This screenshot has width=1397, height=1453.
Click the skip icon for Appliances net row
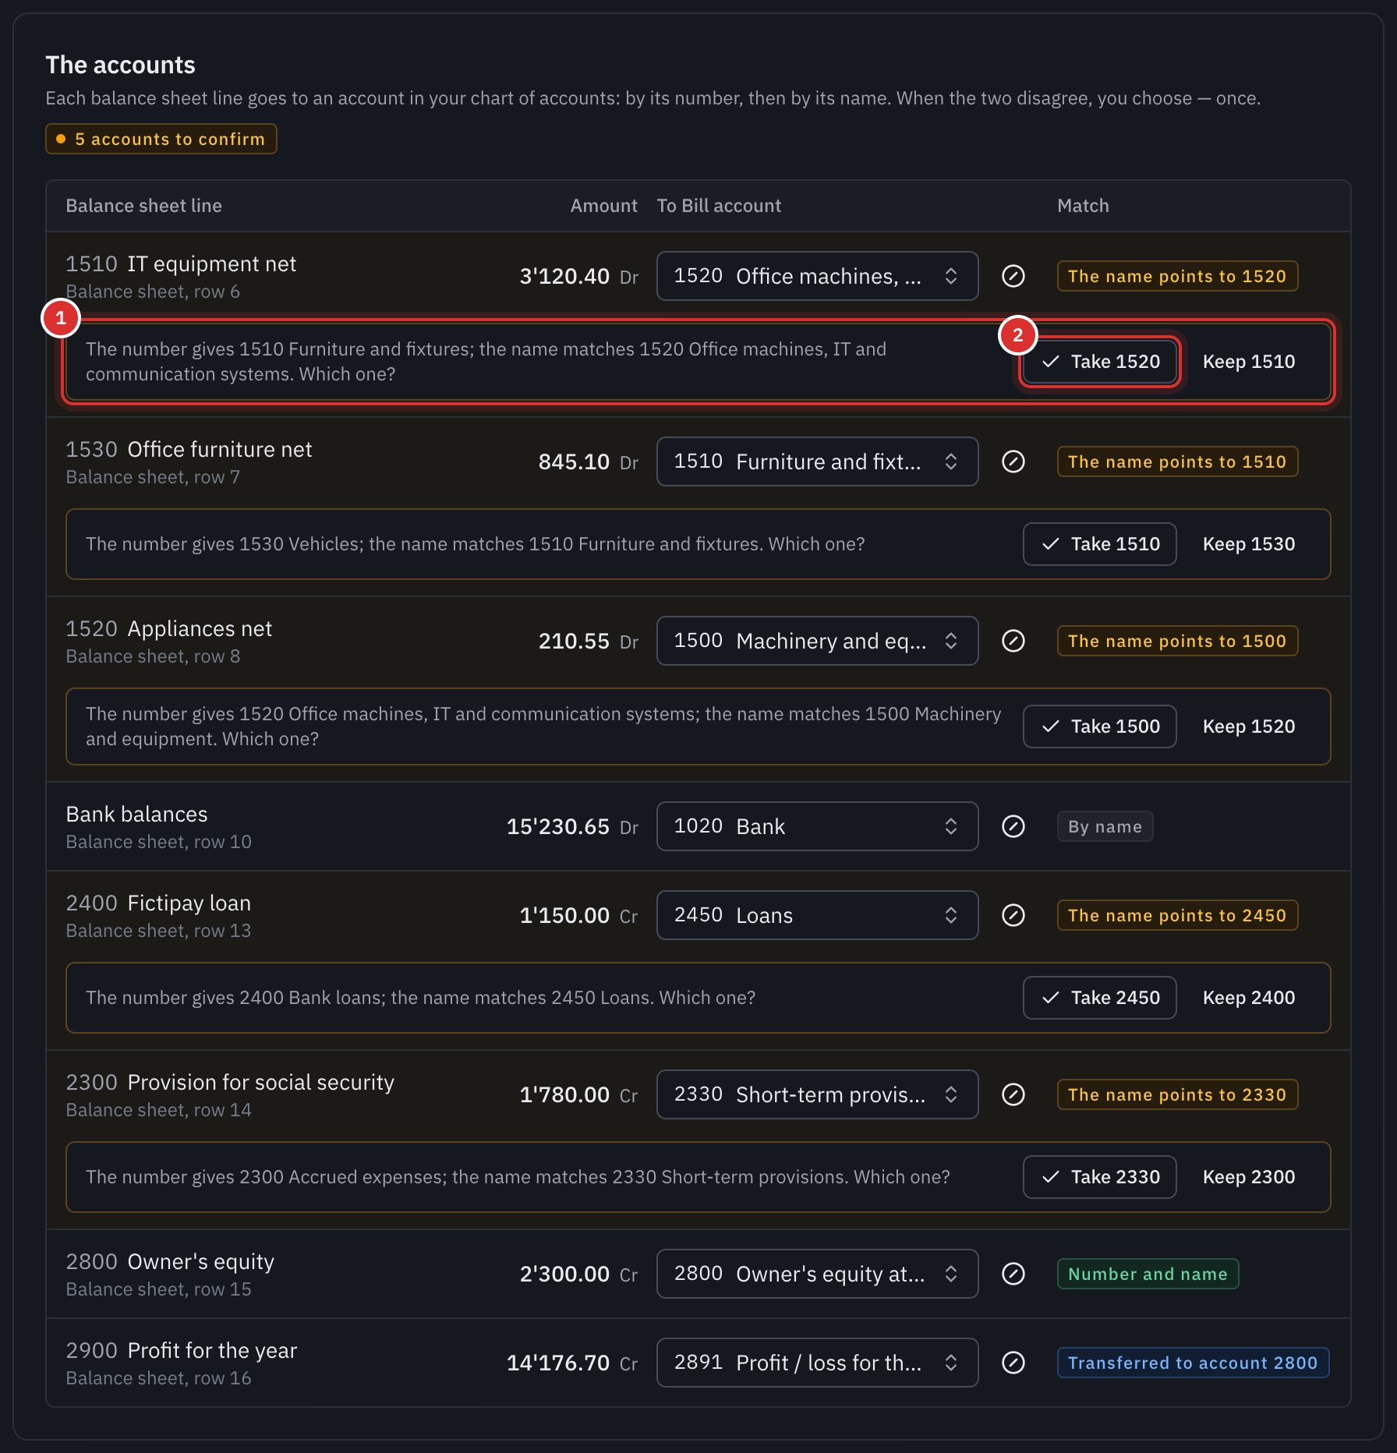click(1013, 641)
